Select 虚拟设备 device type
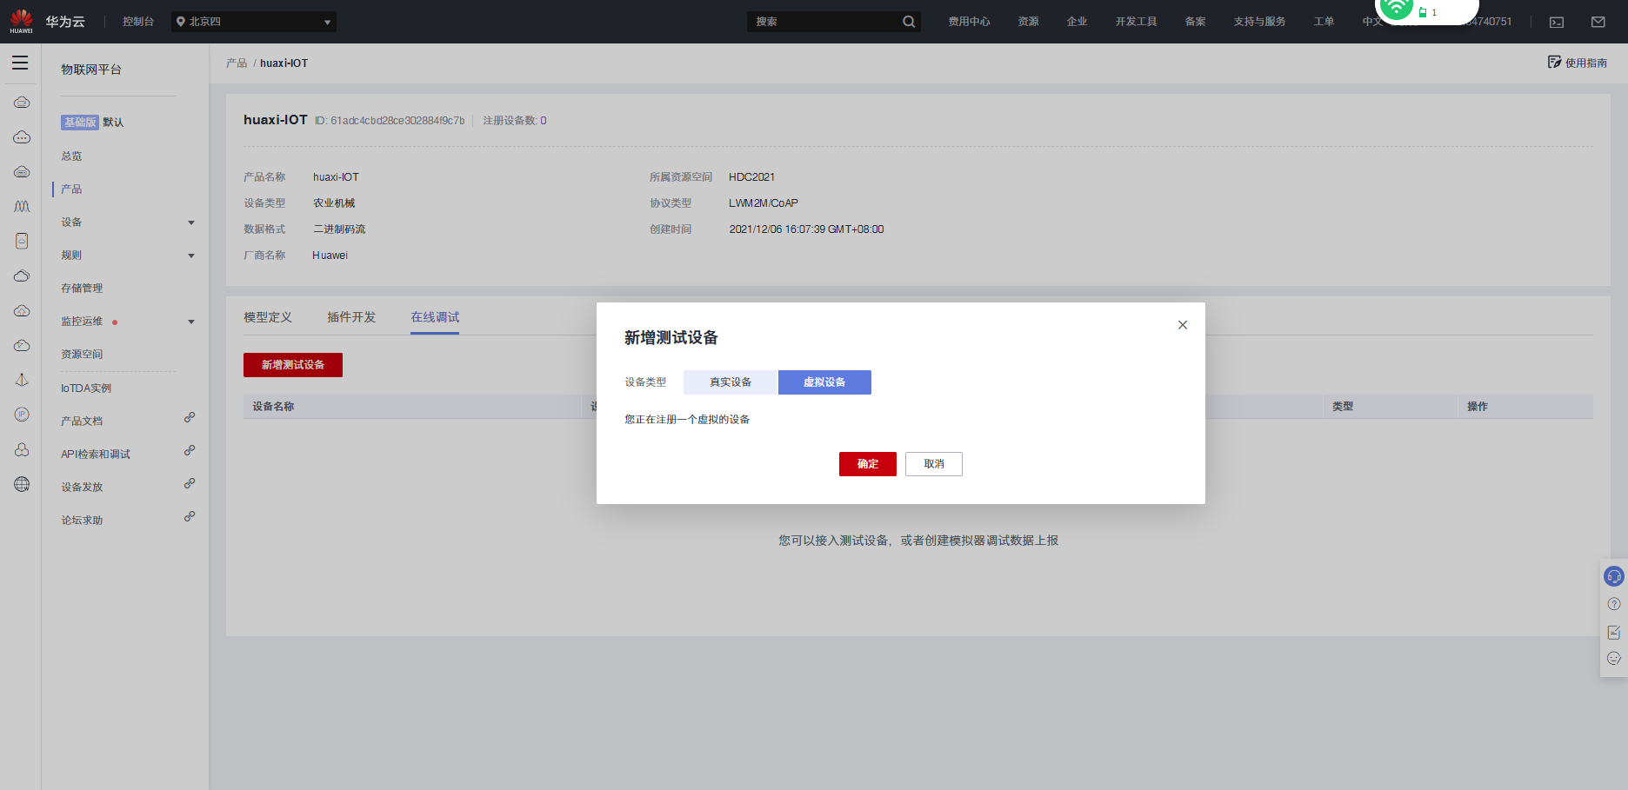The image size is (1628, 790). click(x=824, y=382)
